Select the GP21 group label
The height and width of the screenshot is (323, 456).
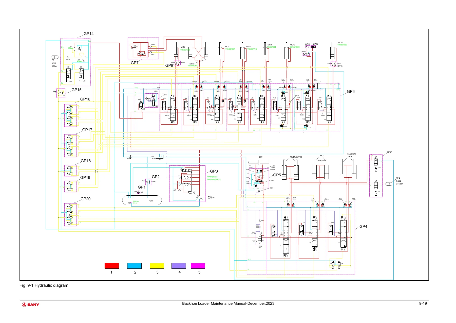point(390,152)
